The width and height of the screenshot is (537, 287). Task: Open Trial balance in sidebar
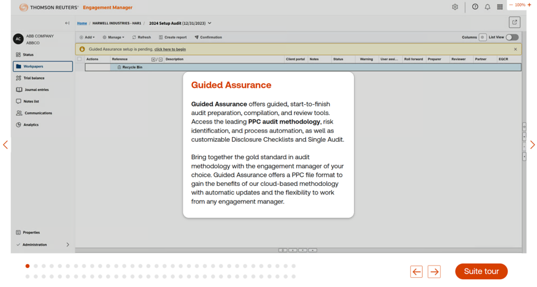click(x=34, y=78)
